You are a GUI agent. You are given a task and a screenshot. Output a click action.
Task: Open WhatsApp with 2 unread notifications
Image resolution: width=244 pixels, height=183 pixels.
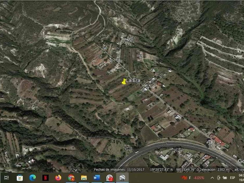tap(110, 178)
